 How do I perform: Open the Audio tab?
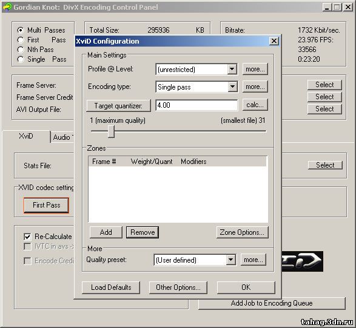(62, 137)
